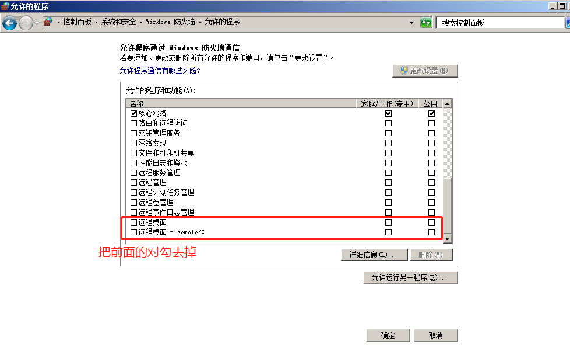Check the 远程桌面 name checkbox
The width and height of the screenshot is (570, 345).
click(x=133, y=222)
